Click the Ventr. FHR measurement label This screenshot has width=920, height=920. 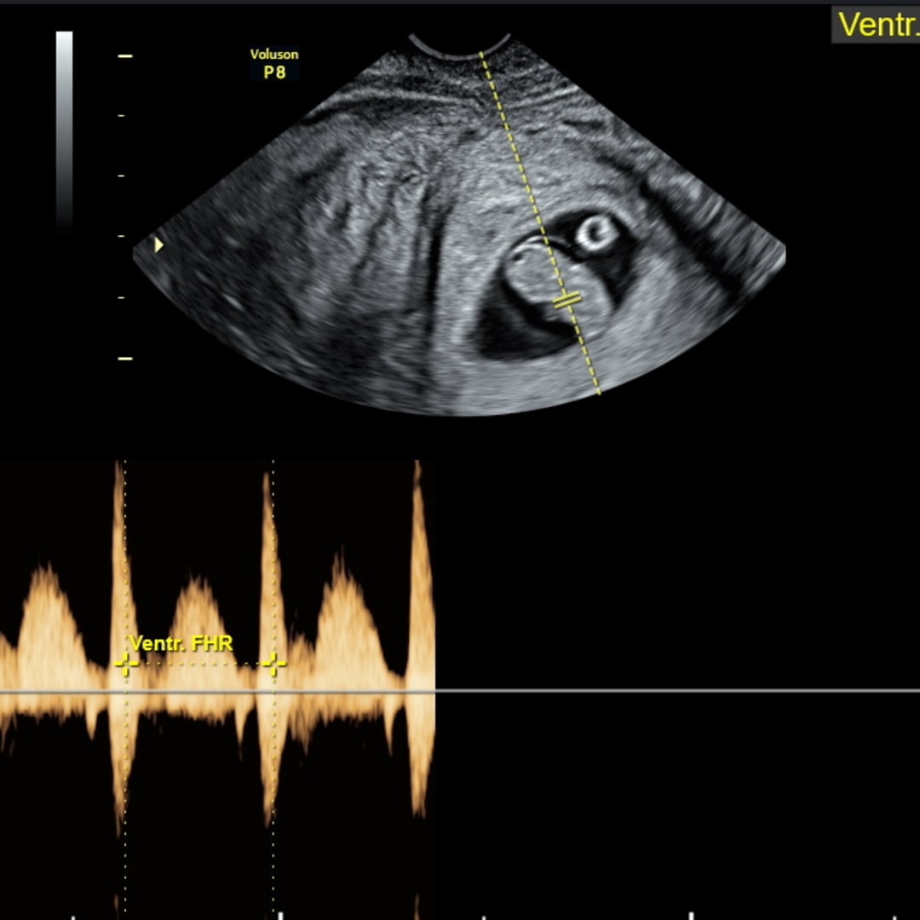[x=181, y=644]
